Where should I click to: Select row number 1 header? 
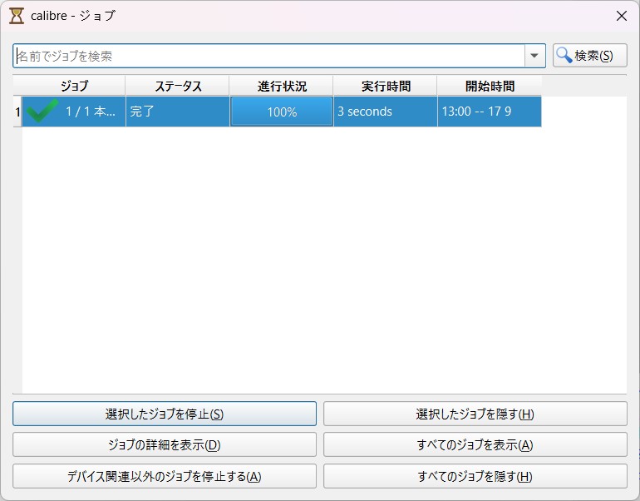pos(17,112)
